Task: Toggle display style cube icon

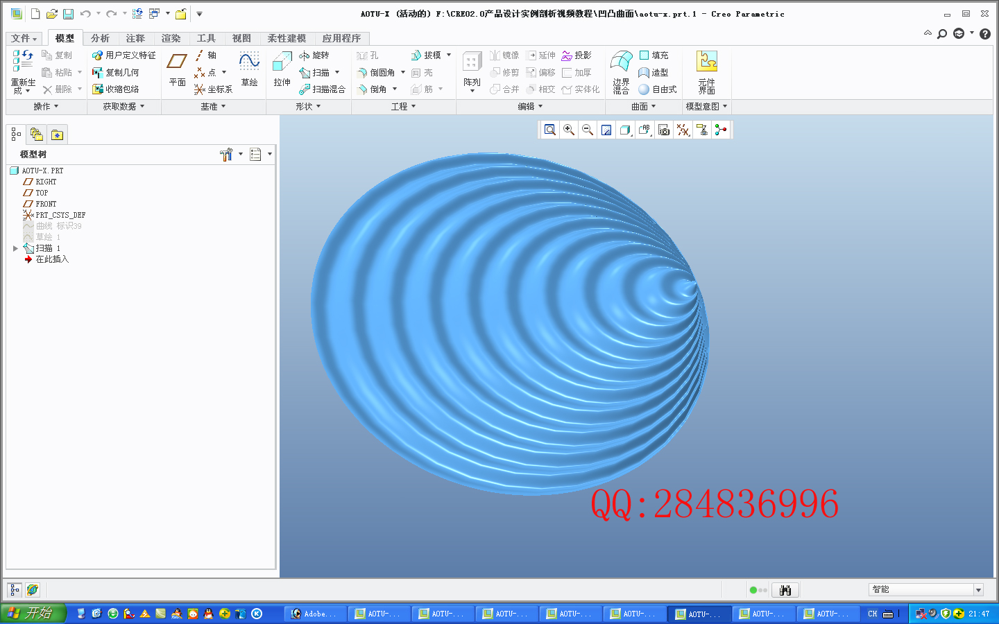Action: 625,130
